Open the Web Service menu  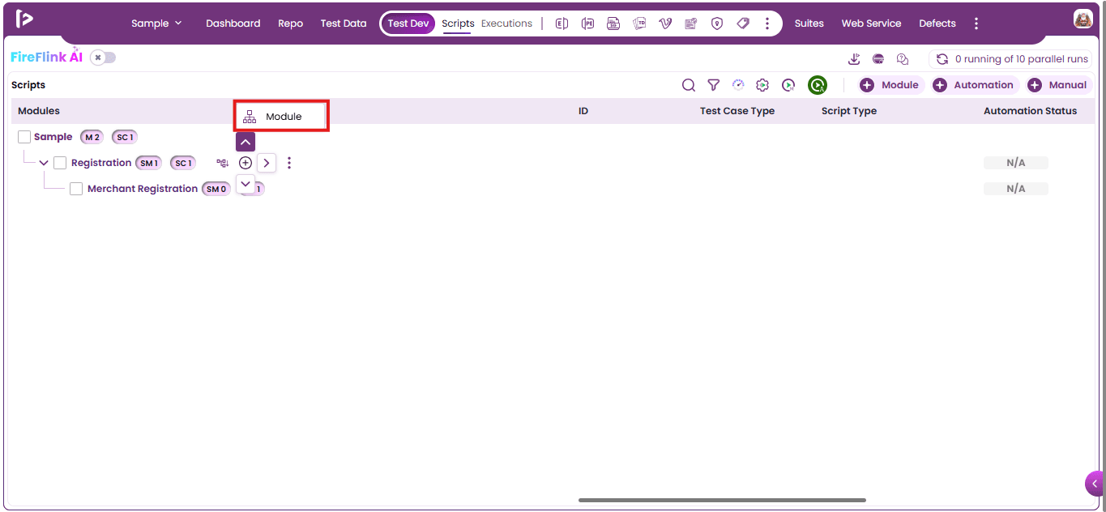pyautogui.click(x=871, y=23)
